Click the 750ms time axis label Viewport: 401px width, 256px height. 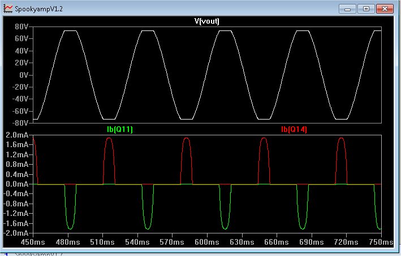[x=381, y=242]
